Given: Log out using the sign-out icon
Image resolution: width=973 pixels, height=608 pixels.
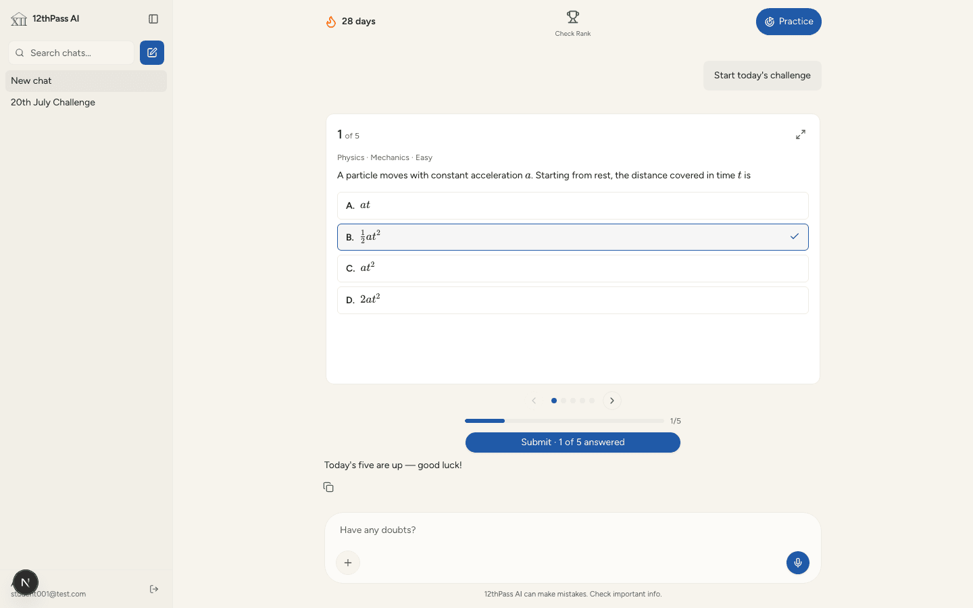Looking at the screenshot, I should click(154, 589).
